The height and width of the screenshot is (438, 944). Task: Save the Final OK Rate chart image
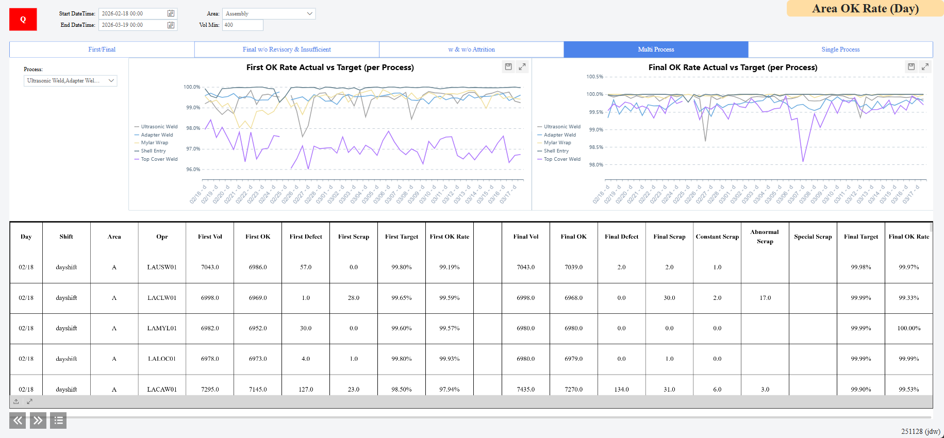coord(911,66)
